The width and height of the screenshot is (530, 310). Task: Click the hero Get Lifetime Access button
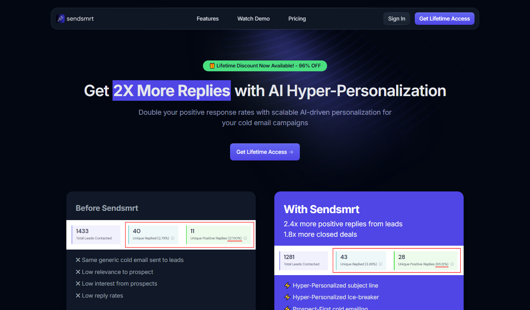(x=265, y=152)
